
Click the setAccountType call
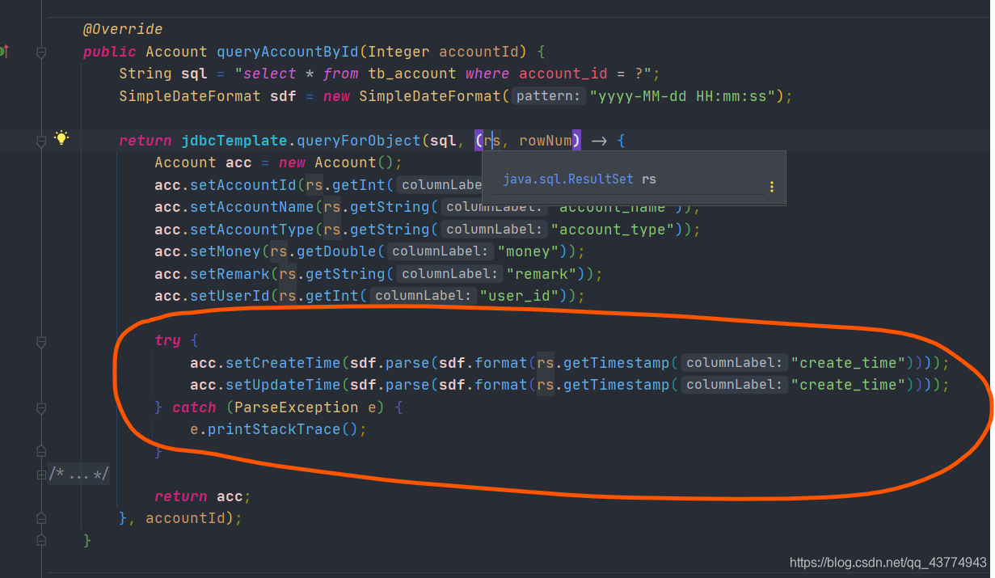252,230
